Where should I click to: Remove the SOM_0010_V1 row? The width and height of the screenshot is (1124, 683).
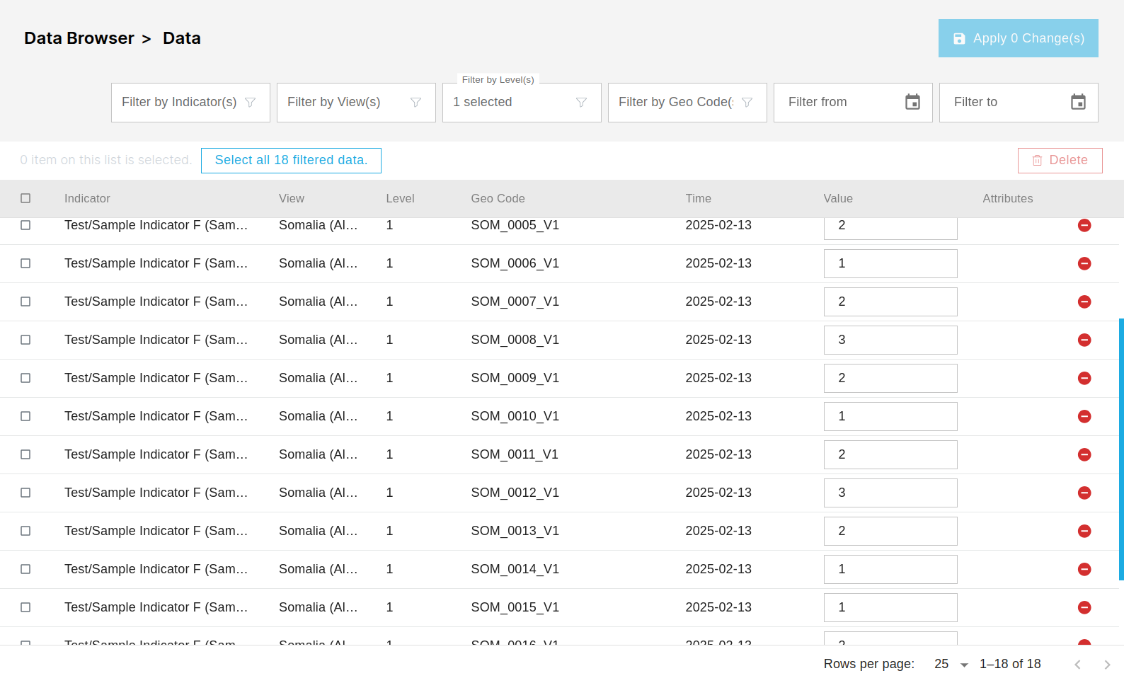pos(1084,416)
